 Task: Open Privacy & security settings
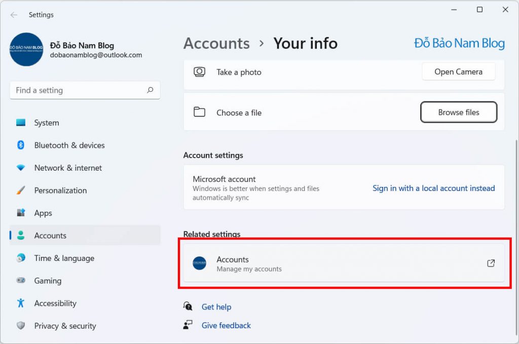click(85, 325)
